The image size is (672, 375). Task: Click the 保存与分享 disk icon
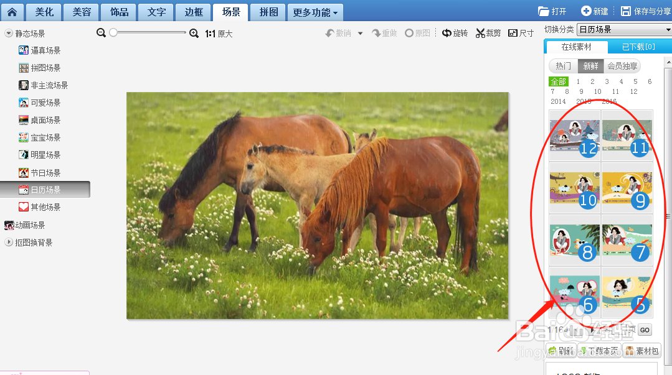pos(626,11)
